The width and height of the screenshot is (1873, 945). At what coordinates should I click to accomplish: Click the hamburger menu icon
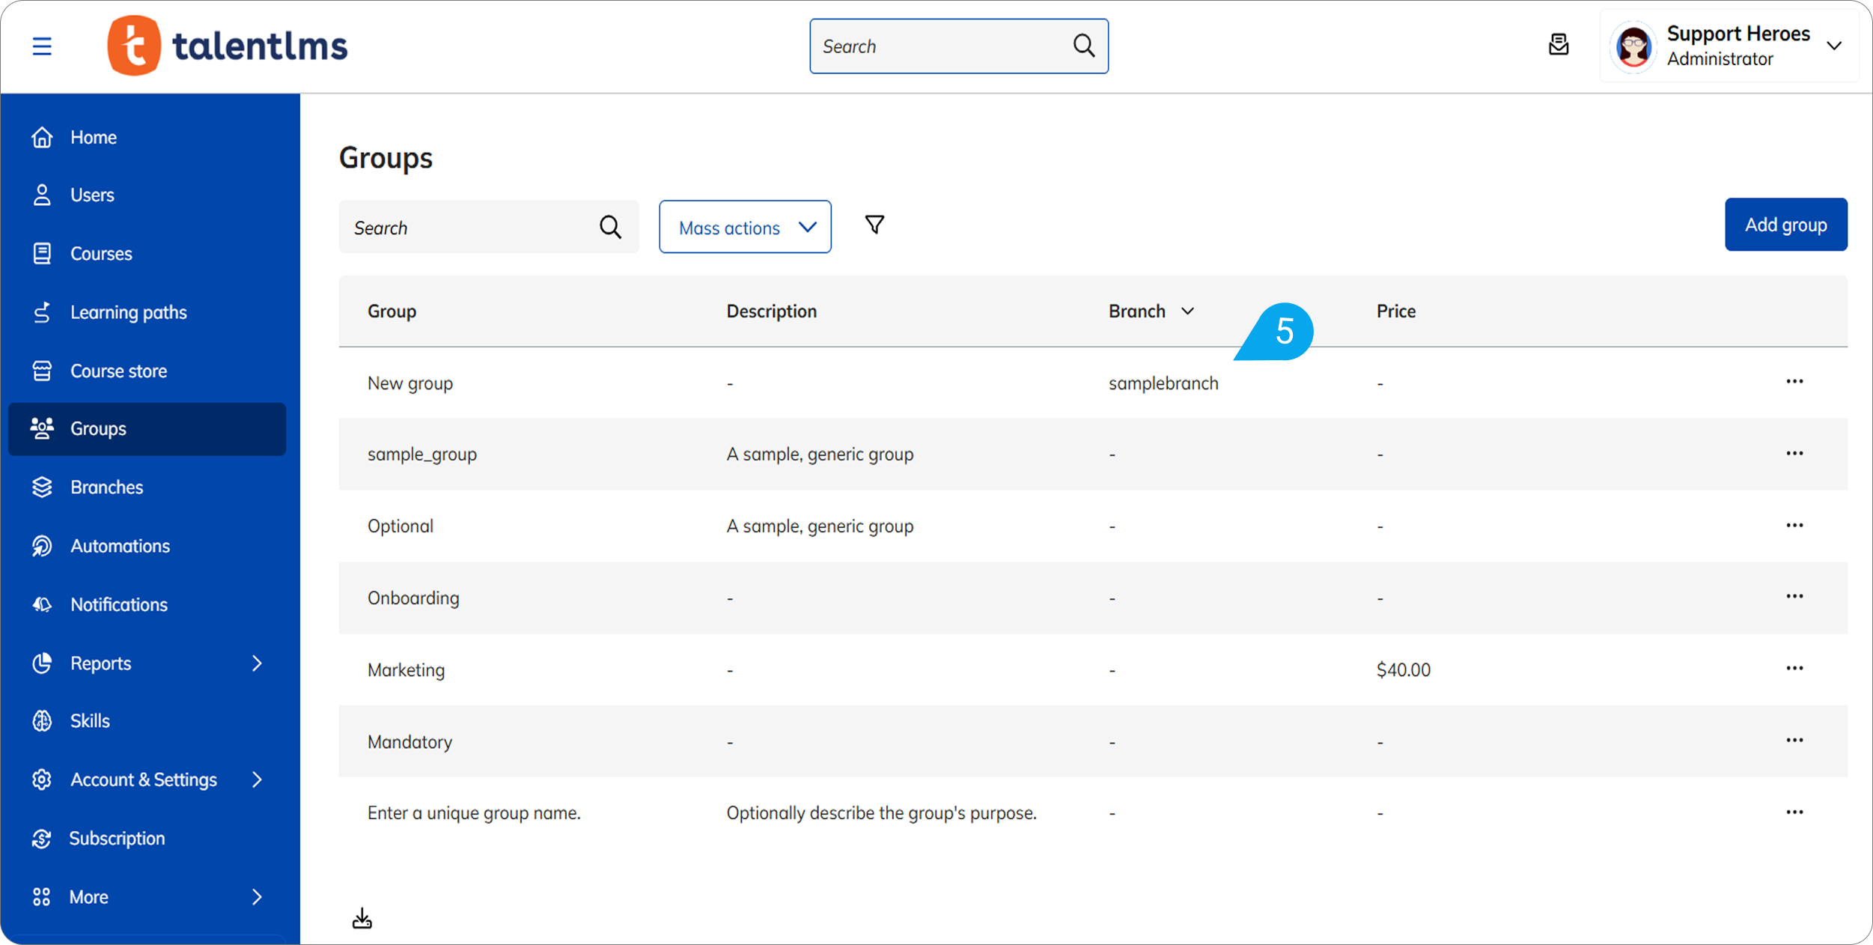[x=42, y=46]
